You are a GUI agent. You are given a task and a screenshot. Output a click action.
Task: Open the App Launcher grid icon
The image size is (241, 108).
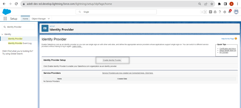click(x=5, y=19)
